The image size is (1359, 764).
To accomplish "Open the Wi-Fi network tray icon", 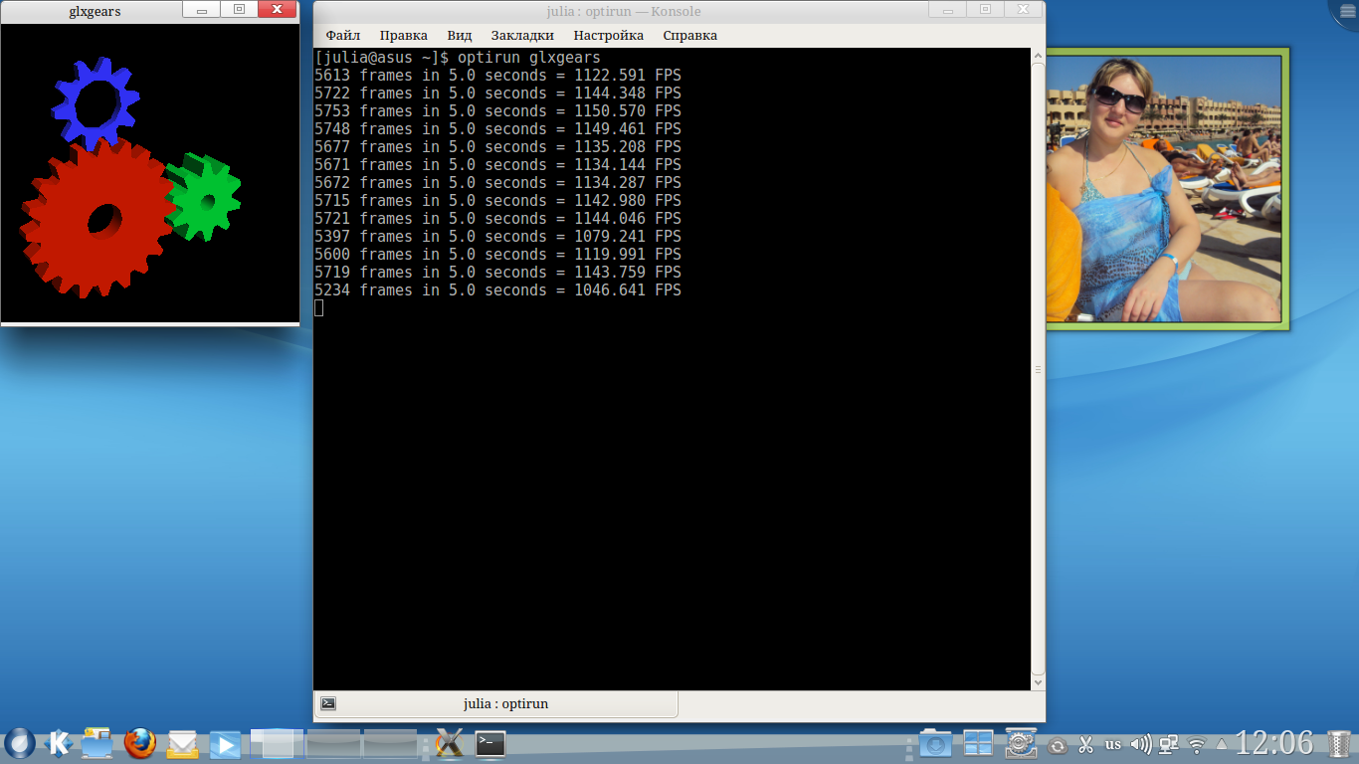I will point(1197,744).
